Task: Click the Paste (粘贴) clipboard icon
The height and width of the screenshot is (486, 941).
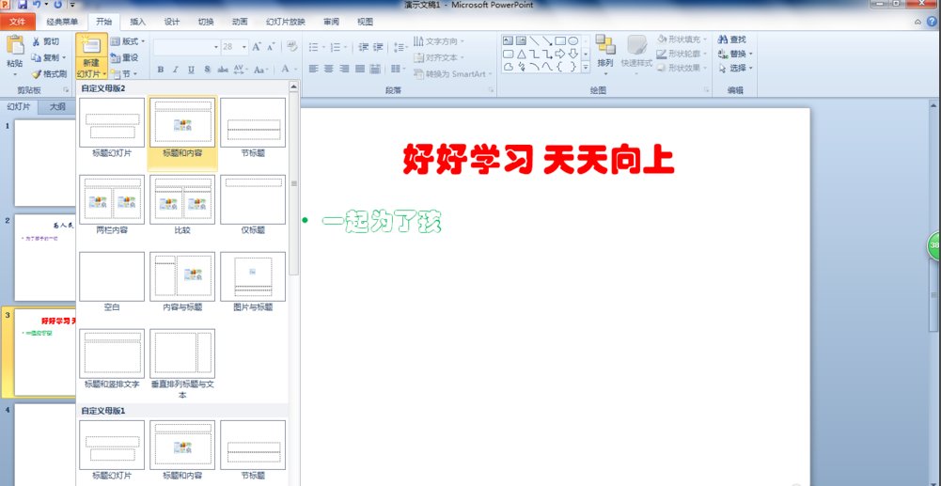Action: [x=15, y=45]
